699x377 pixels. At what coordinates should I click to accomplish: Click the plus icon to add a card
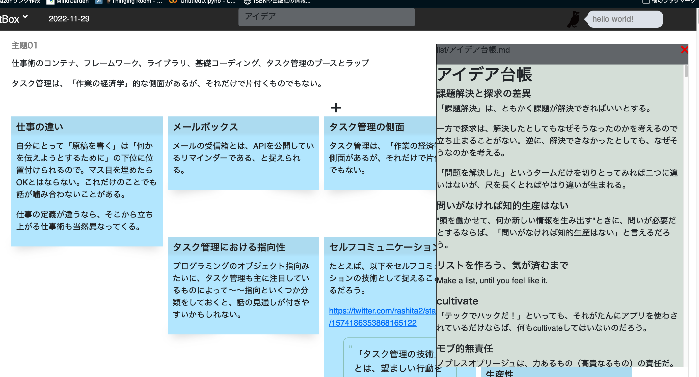coord(336,107)
